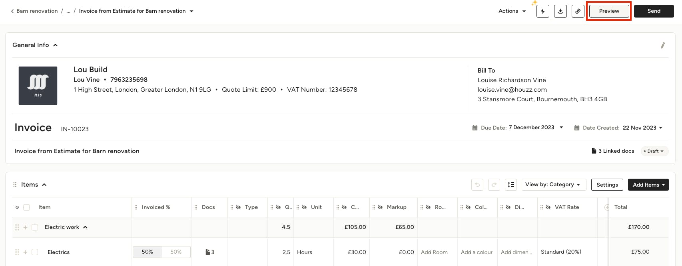This screenshot has width=682, height=266.
Task: Click the plus icon on Electric work row
Action: tap(26, 227)
